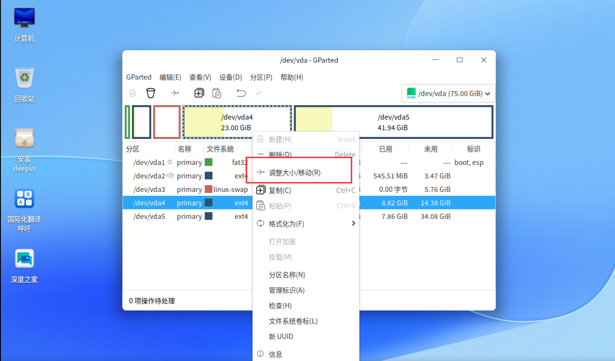Select the /dev/vda4 block in disk map
615x361 pixels.
pyautogui.click(x=237, y=122)
